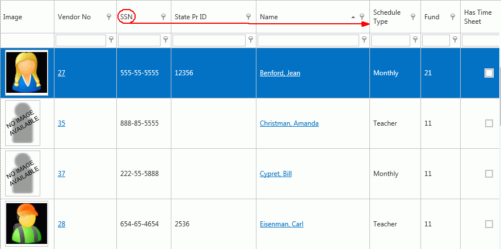Select SSN cell 654-65-4654
The image size is (501, 249).
point(140,224)
